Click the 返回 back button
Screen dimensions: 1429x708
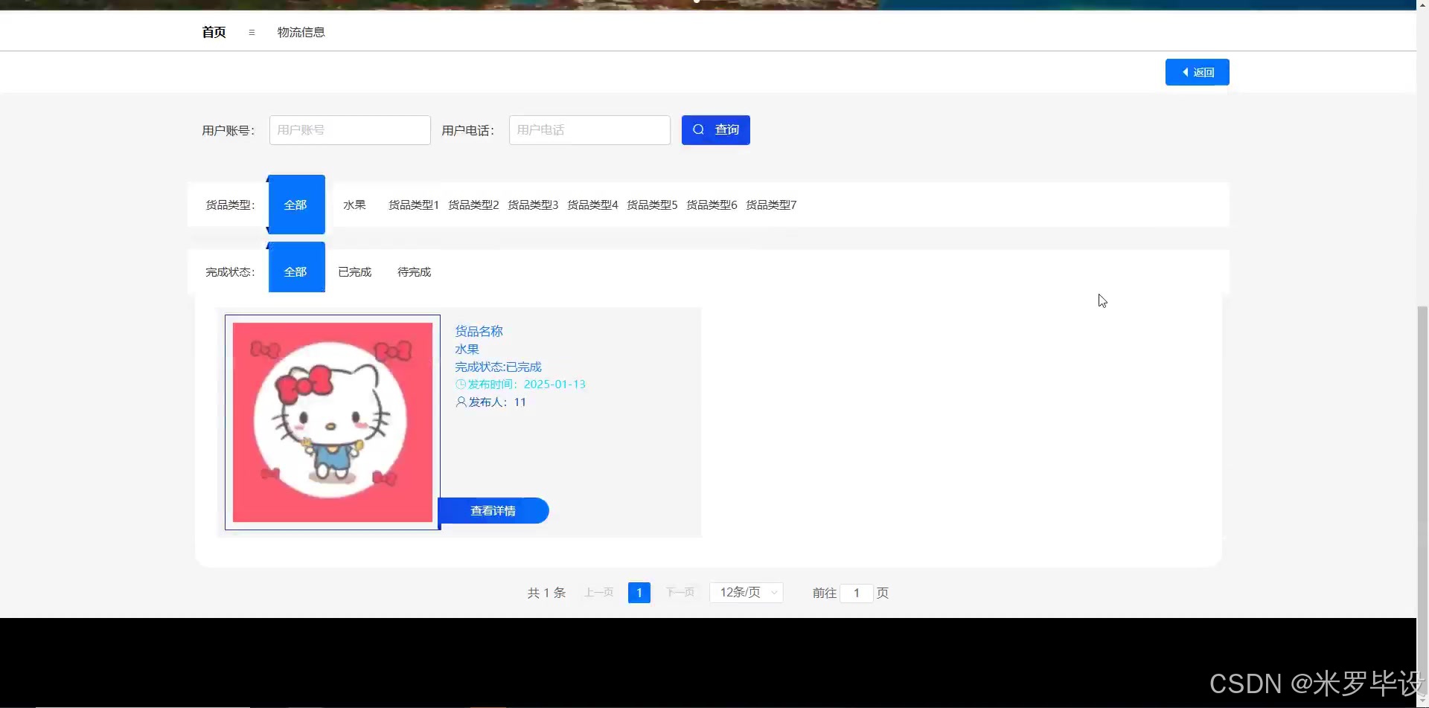point(1197,72)
